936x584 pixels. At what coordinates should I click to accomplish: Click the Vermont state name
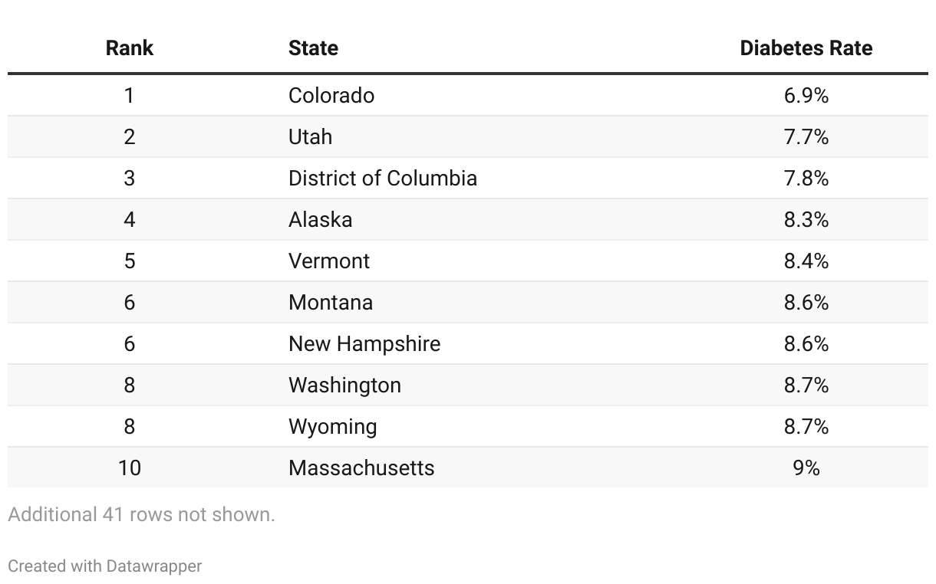329,261
